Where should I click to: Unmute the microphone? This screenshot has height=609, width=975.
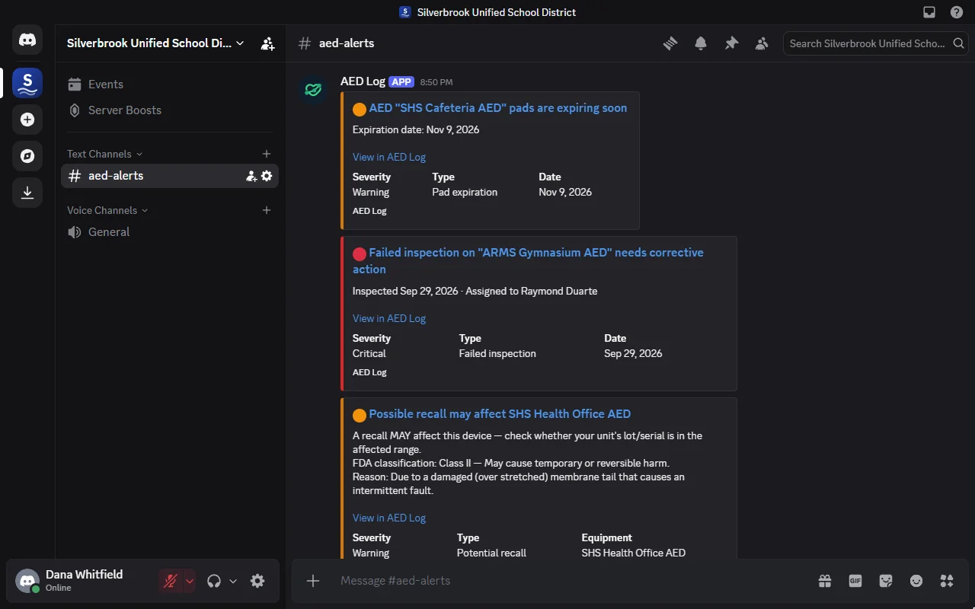pyautogui.click(x=171, y=581)
